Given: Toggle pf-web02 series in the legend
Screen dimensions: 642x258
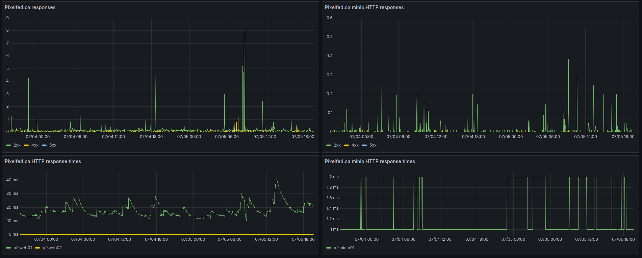Looking at the screenshot, I should pos(52,248).
